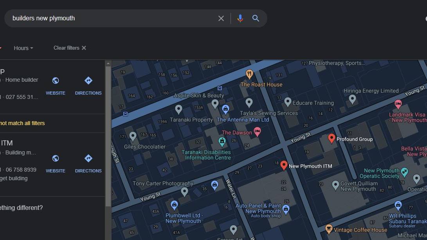Select the 'Home builder' listing text
Image resolution: width=427 pixels, height=240 pixels.
(22, 80)
